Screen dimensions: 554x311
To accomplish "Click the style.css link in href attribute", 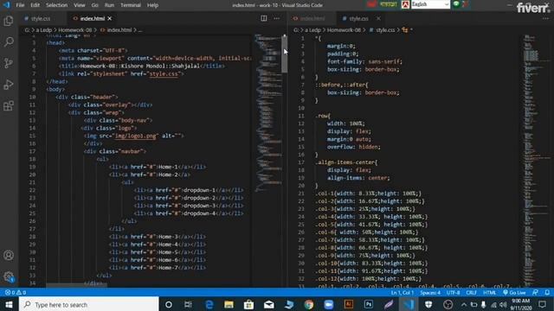I will (164, 73).
